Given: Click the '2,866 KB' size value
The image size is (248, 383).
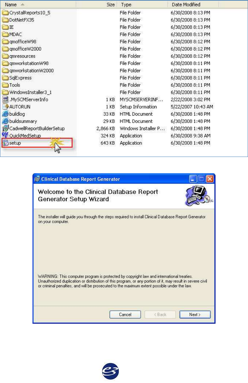Looking at the screenshot, I should click(x=106, y=128).
